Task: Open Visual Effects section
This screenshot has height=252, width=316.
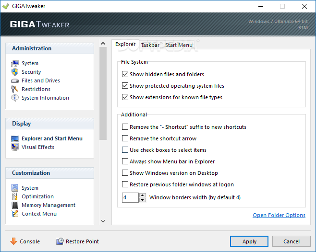Action: point(38,147)
